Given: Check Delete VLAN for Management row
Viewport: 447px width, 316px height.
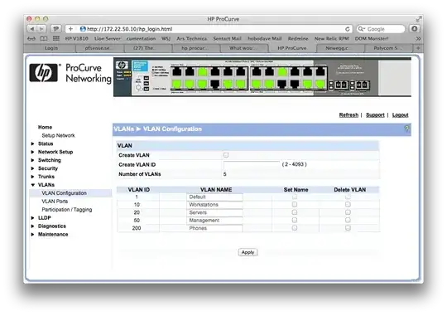Looking at the screenshot, I should pyautogui.click(x=348, y=220).
